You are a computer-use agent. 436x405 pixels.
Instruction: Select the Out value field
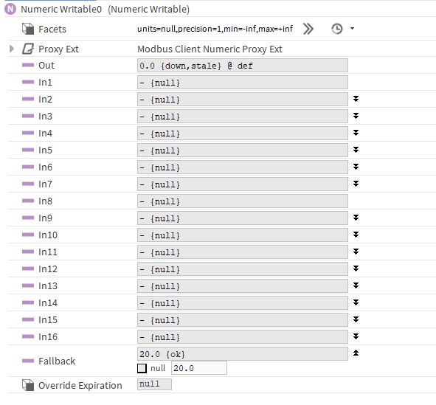(243, 66)
